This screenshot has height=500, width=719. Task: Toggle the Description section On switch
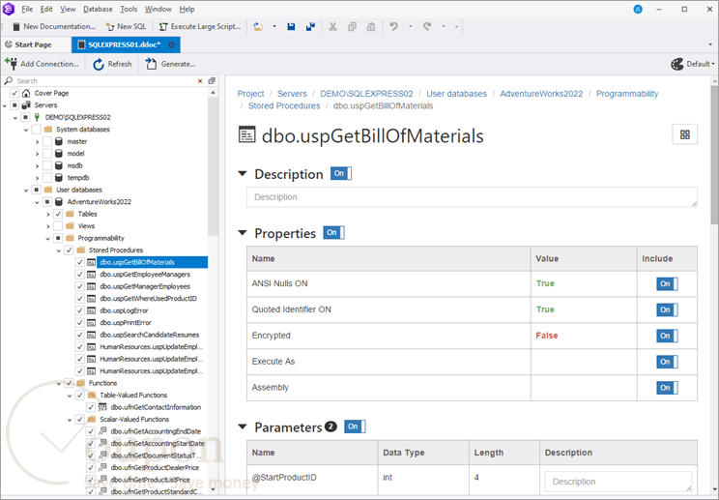tap(341, 173)
